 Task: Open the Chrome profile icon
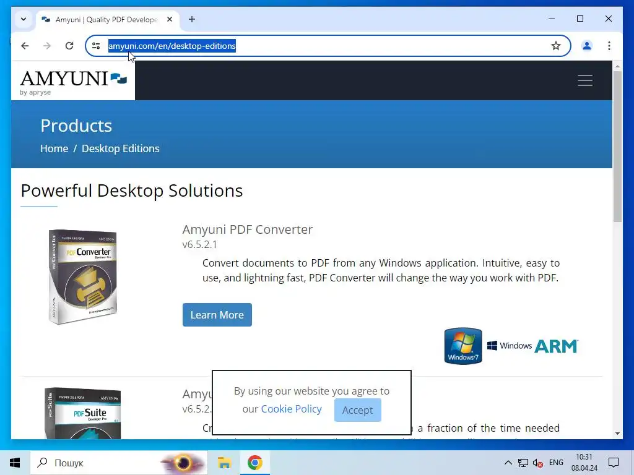(587, 46)
